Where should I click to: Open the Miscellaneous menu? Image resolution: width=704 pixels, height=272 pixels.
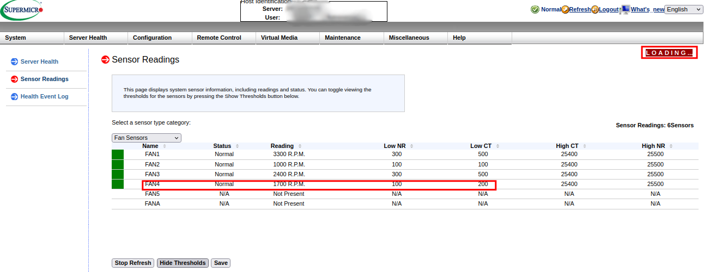click(x=416, y=38)
